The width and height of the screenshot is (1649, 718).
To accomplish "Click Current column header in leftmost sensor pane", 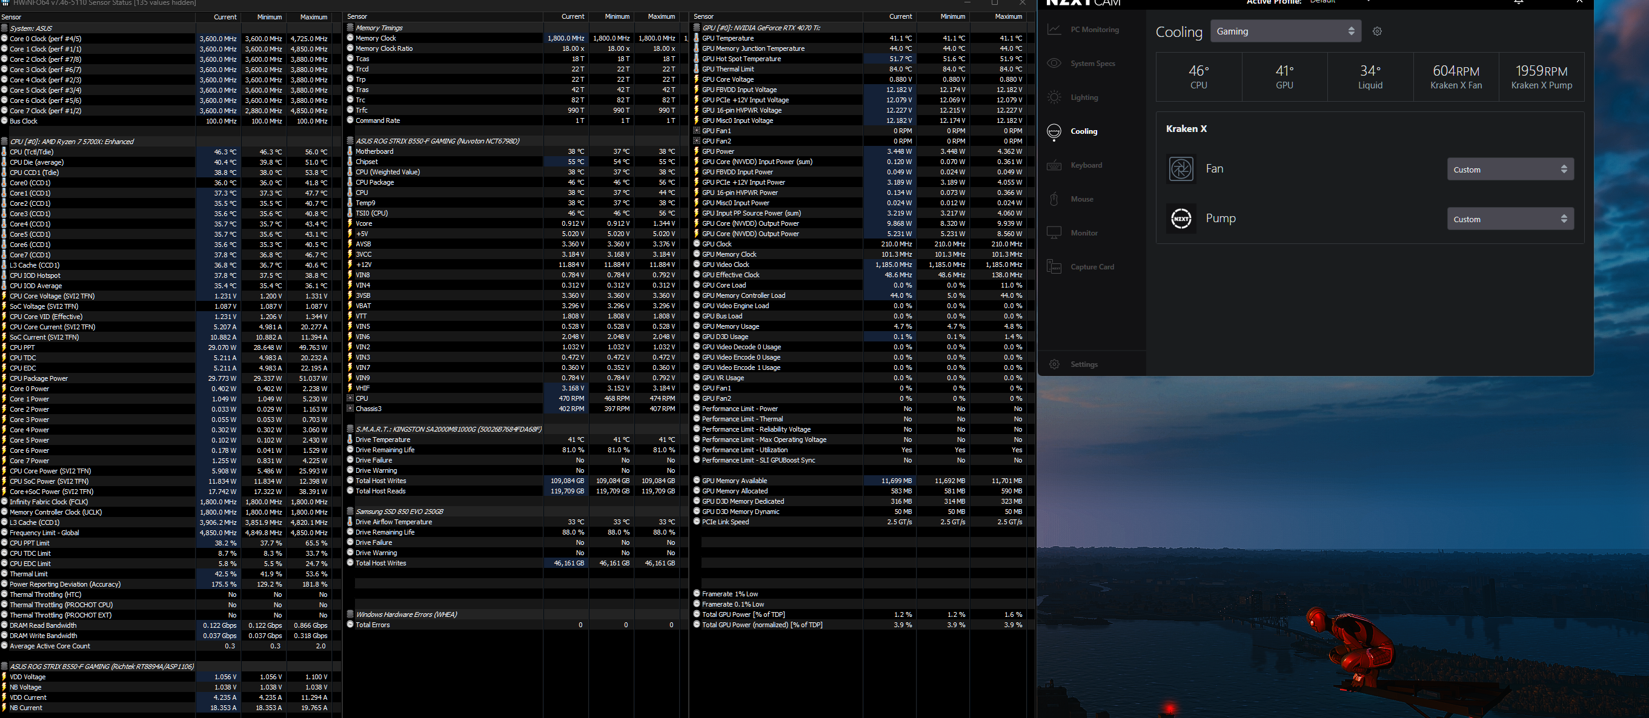I will tap(218, 18).
